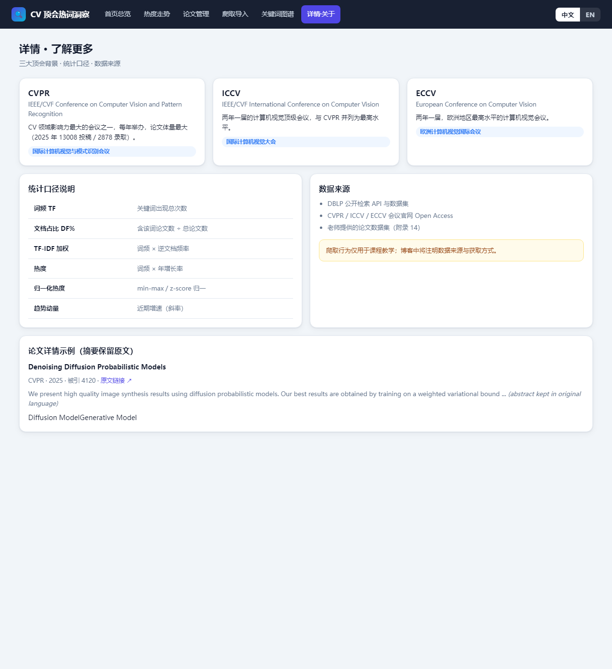The height and width of the screenshot is (669, 612).
Task: Click the 热度 row label
Action: point(40,269)
